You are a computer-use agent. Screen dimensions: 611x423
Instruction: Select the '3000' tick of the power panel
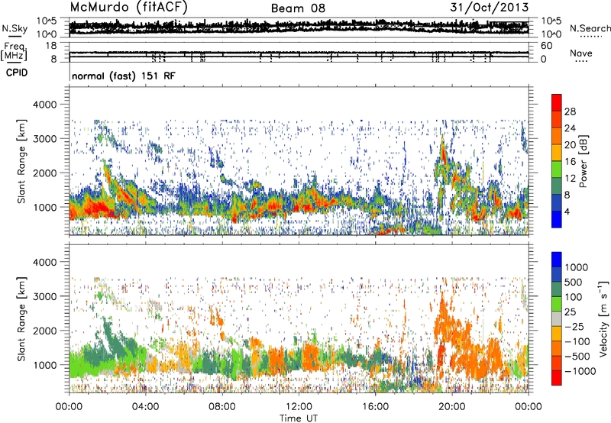point(44,139)
